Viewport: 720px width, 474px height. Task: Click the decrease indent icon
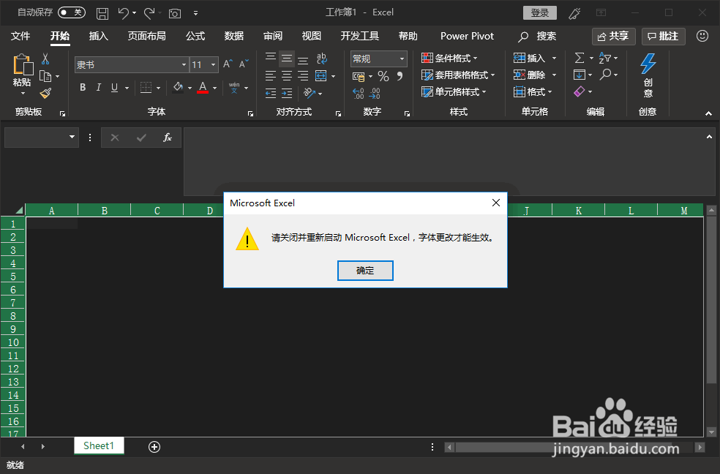coord(271,93)
